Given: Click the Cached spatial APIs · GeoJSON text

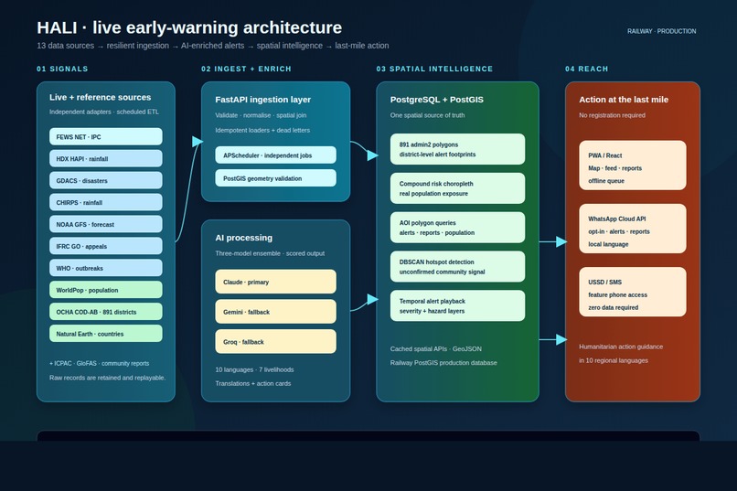Looking at the screenshot, I should 436,348.
